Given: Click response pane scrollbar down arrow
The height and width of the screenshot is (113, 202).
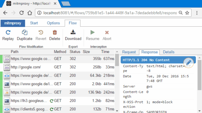Looking at the screenshot, I should pyautogui.click(x=199, y=111).
